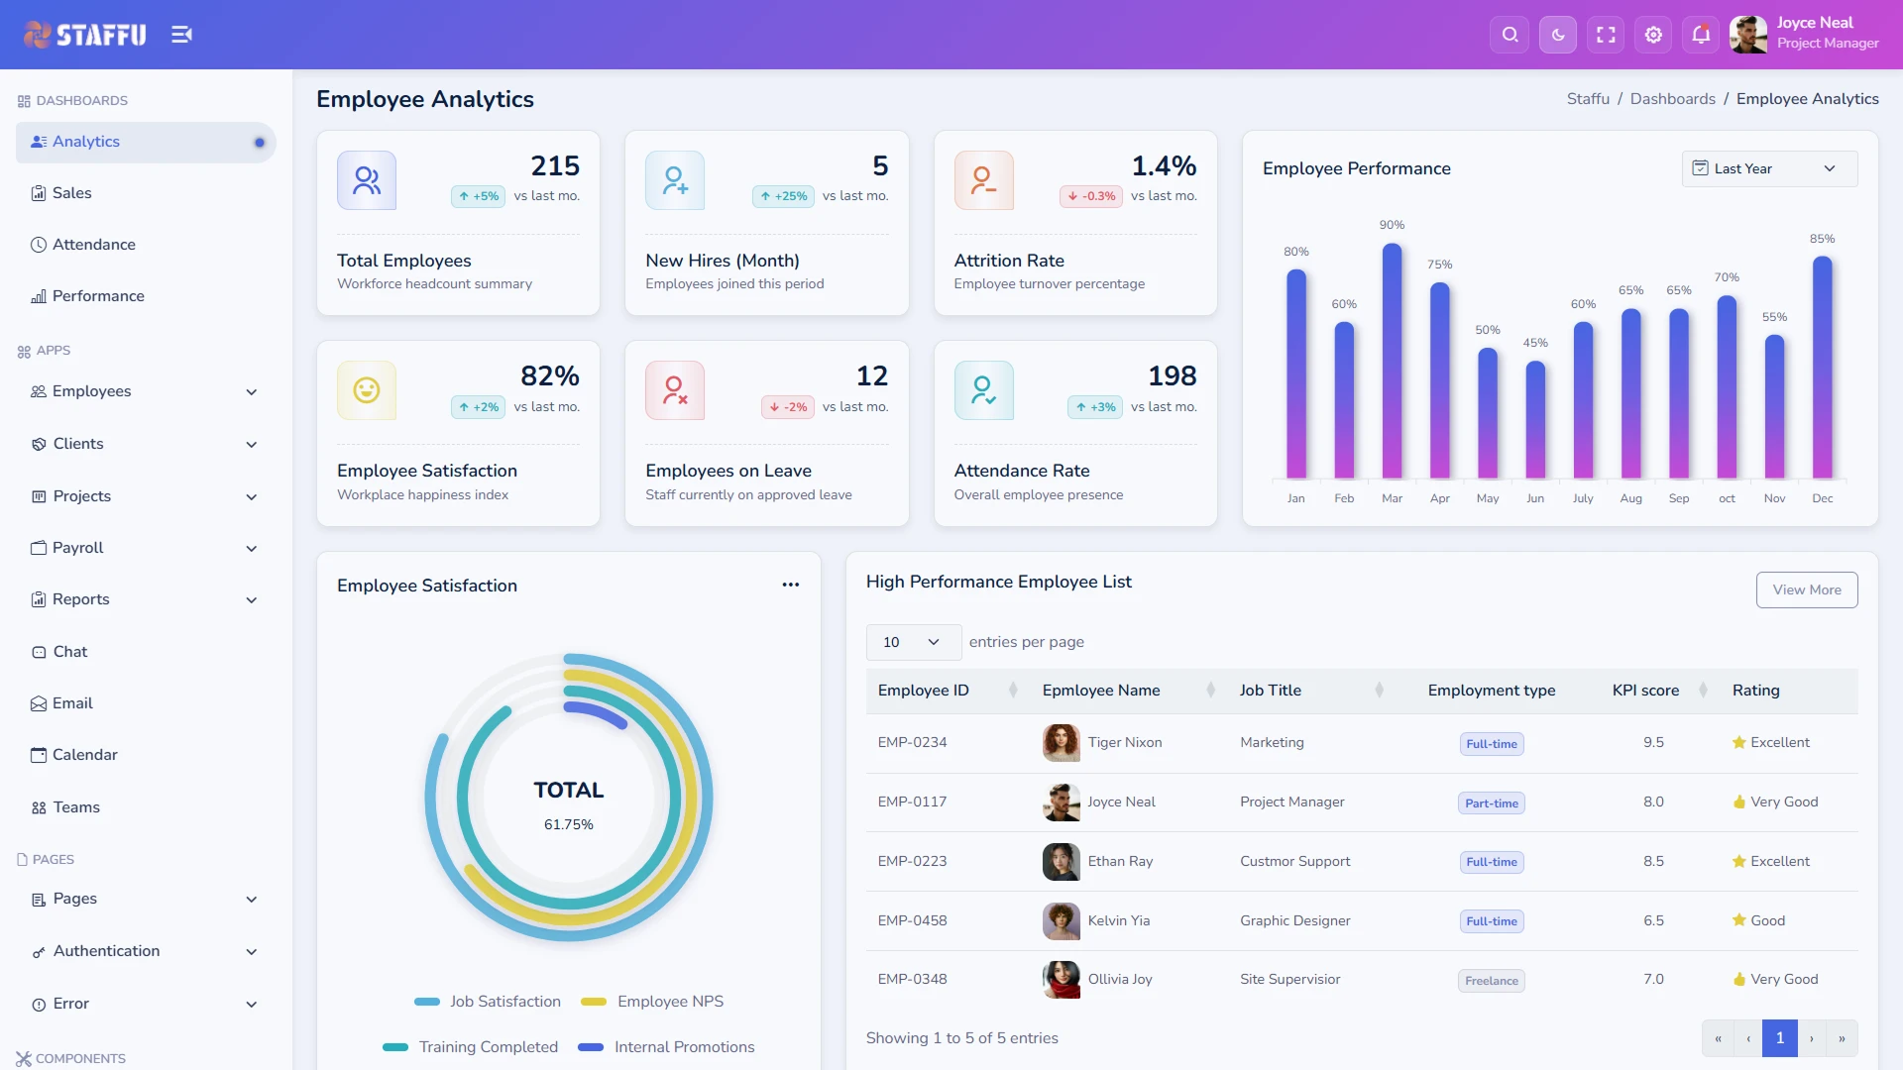Open the Sales dashboard
Image resolution: width=1903 pixels, height=1070 pixels.
pos(146,193)
